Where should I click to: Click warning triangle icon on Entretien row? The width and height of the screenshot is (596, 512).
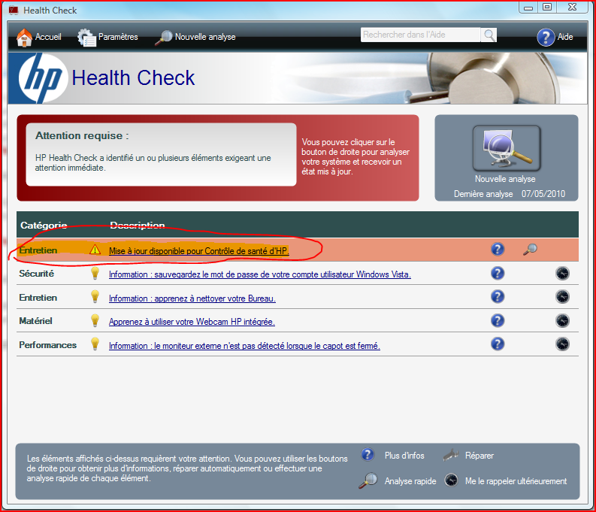pos(95,250)
